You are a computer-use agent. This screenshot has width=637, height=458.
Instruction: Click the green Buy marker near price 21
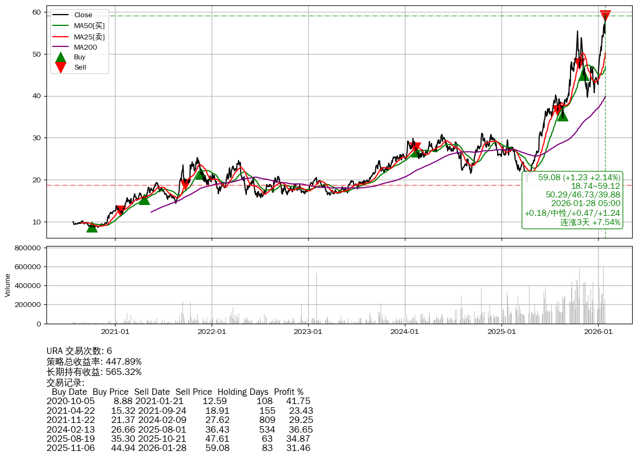coord(199,174)
